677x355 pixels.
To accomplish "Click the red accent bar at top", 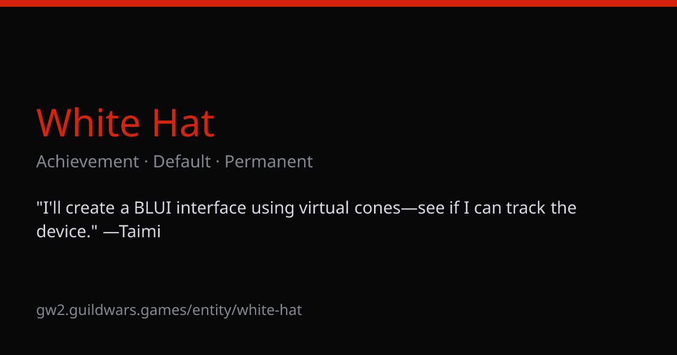I will pos(338,3).
